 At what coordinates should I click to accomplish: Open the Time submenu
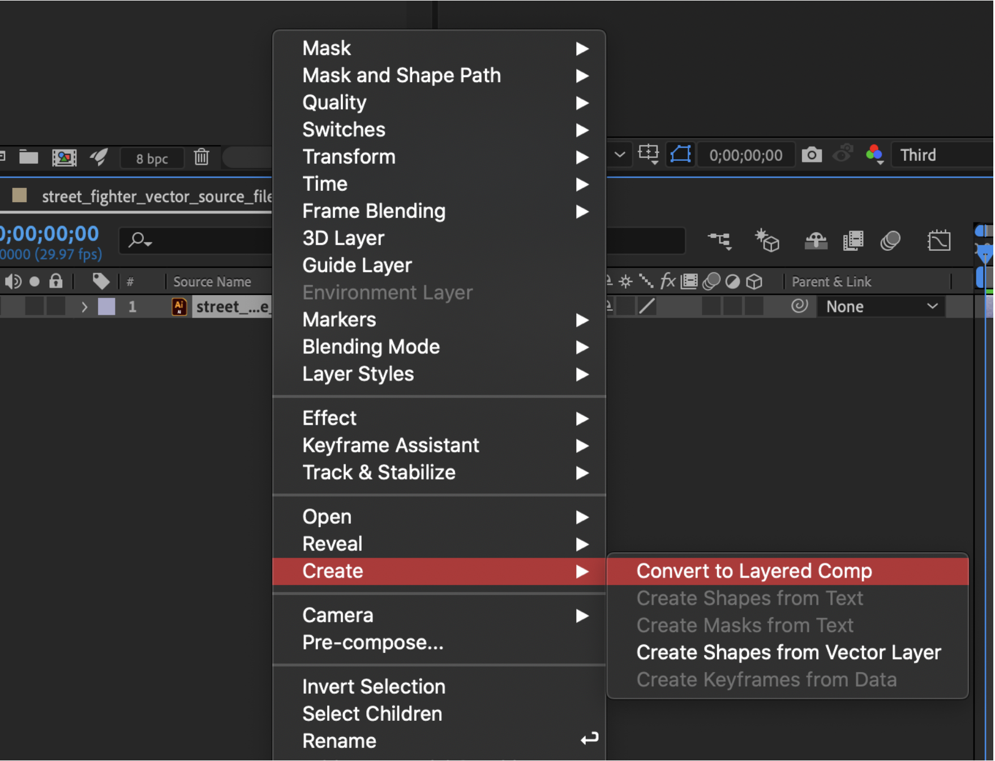(439, 184)
